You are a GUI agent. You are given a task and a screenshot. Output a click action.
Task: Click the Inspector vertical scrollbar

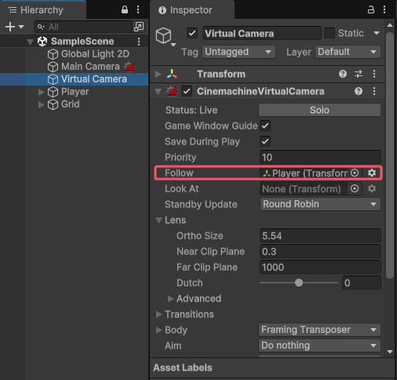[x=390, y=155]
